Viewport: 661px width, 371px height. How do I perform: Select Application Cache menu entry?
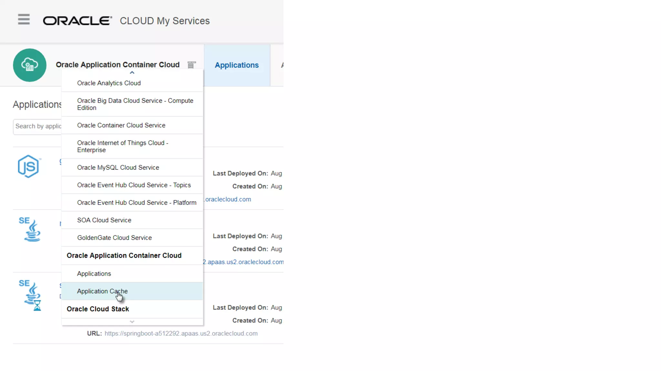point(102,291)
